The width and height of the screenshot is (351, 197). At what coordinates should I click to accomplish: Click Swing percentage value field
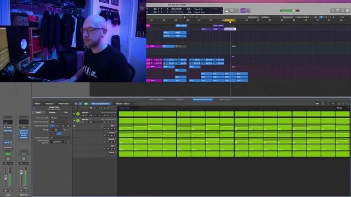(56, 130)
